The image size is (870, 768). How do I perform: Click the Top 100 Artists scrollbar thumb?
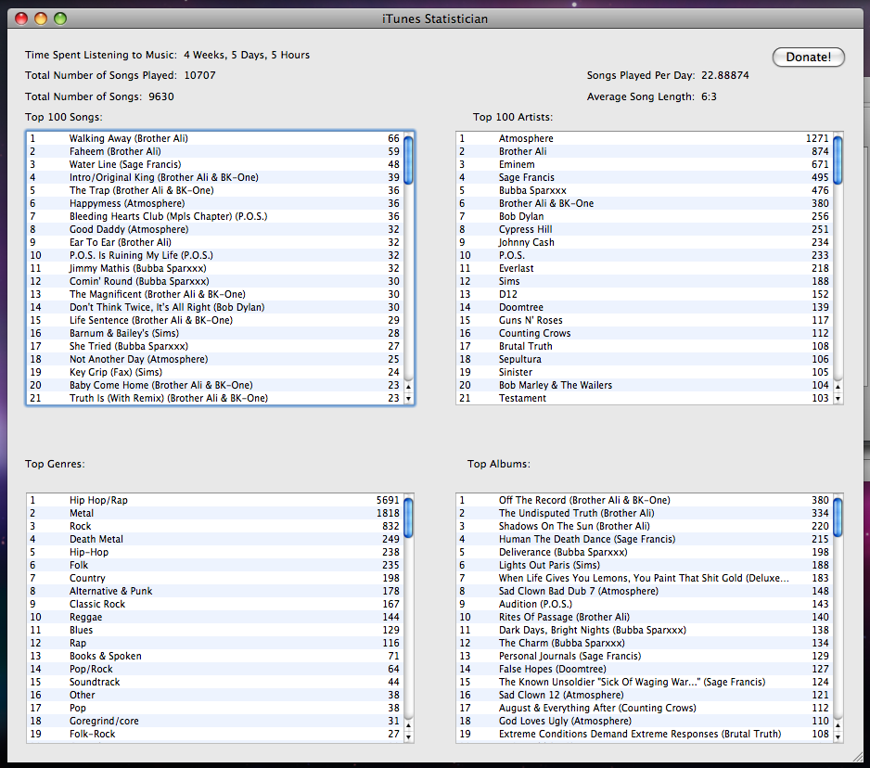tap(838, 160)
